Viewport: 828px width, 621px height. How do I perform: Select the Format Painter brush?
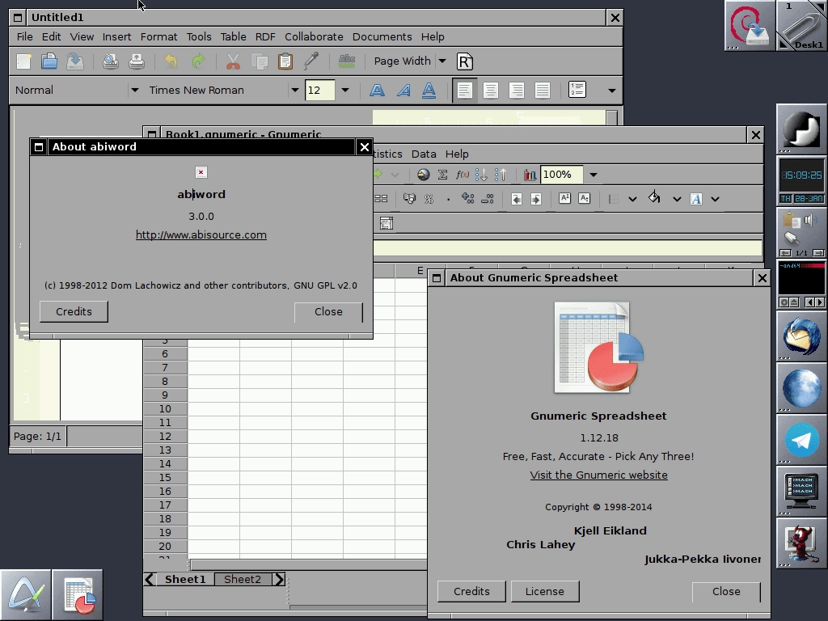[311, 61]
